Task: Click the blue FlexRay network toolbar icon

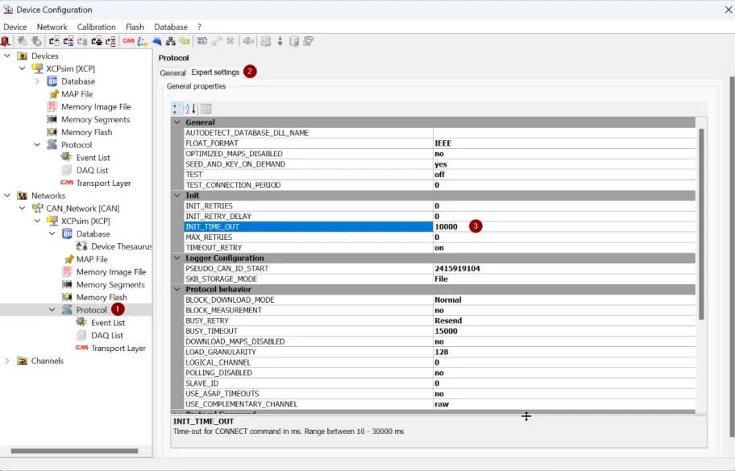Action: point(156,41)
